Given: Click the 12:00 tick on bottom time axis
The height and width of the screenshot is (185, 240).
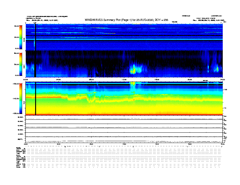Looking at the screenshot, I should click(124, 144).
